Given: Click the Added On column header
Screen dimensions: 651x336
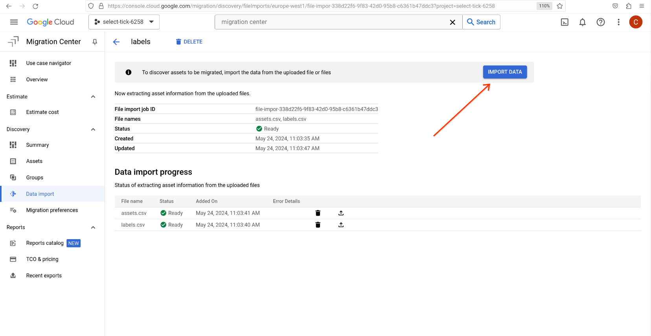Looking at the screenshot, I should pyautogui.click(x=207, y=201).
